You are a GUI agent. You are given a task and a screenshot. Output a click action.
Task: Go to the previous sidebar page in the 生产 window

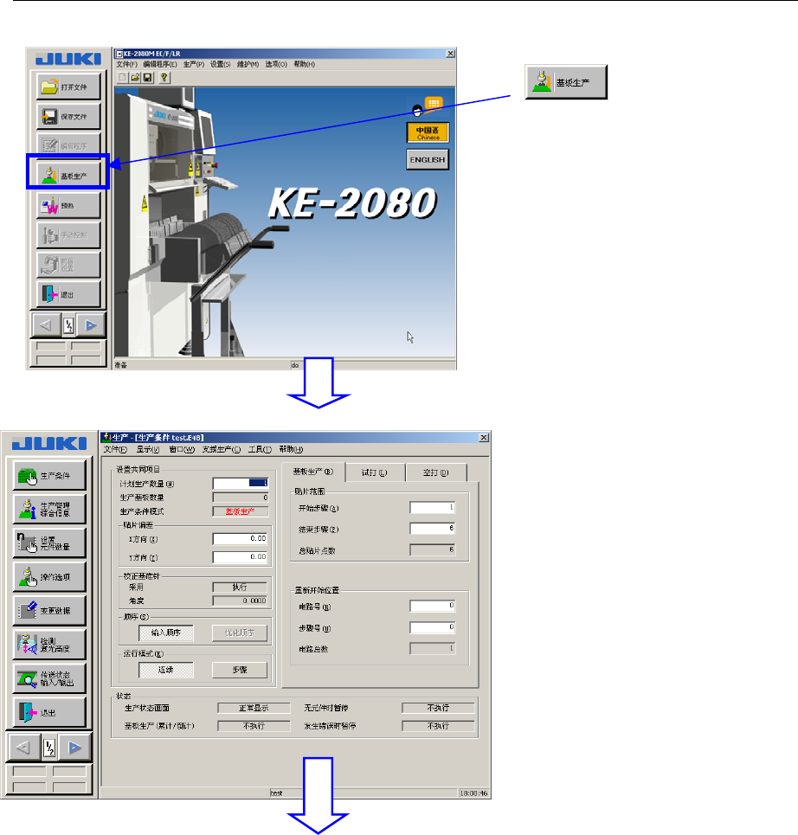(23, 748)
